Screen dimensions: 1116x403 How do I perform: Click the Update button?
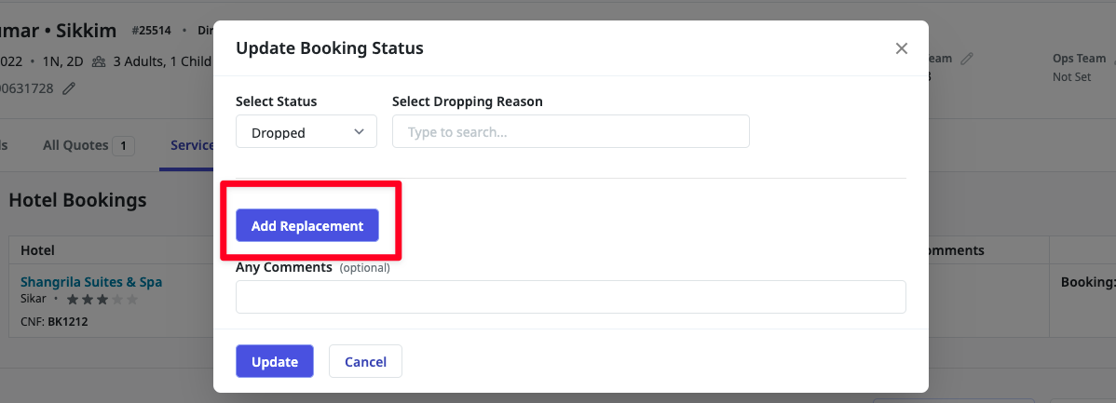click(274, 361)
